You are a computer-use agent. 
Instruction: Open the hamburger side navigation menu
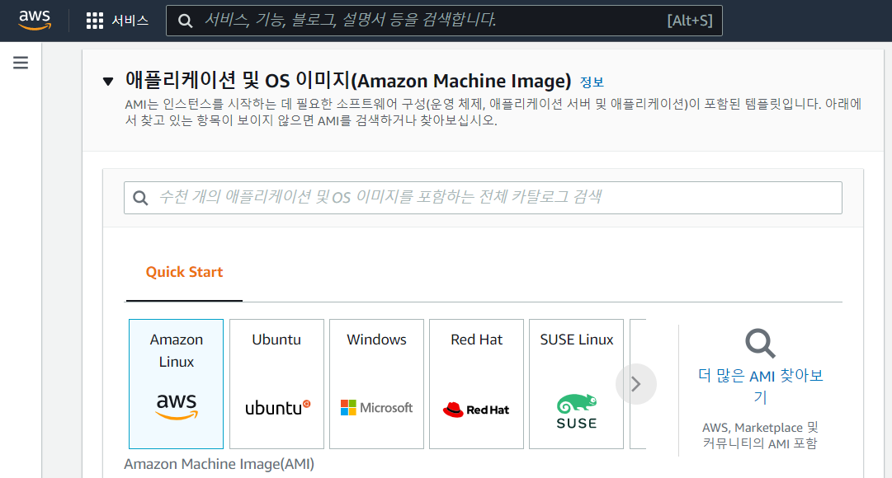[21, 63]
